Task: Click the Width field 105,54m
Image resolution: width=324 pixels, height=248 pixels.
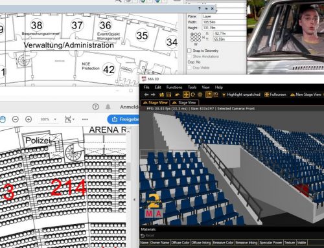Action: click(x=224, y=22)
